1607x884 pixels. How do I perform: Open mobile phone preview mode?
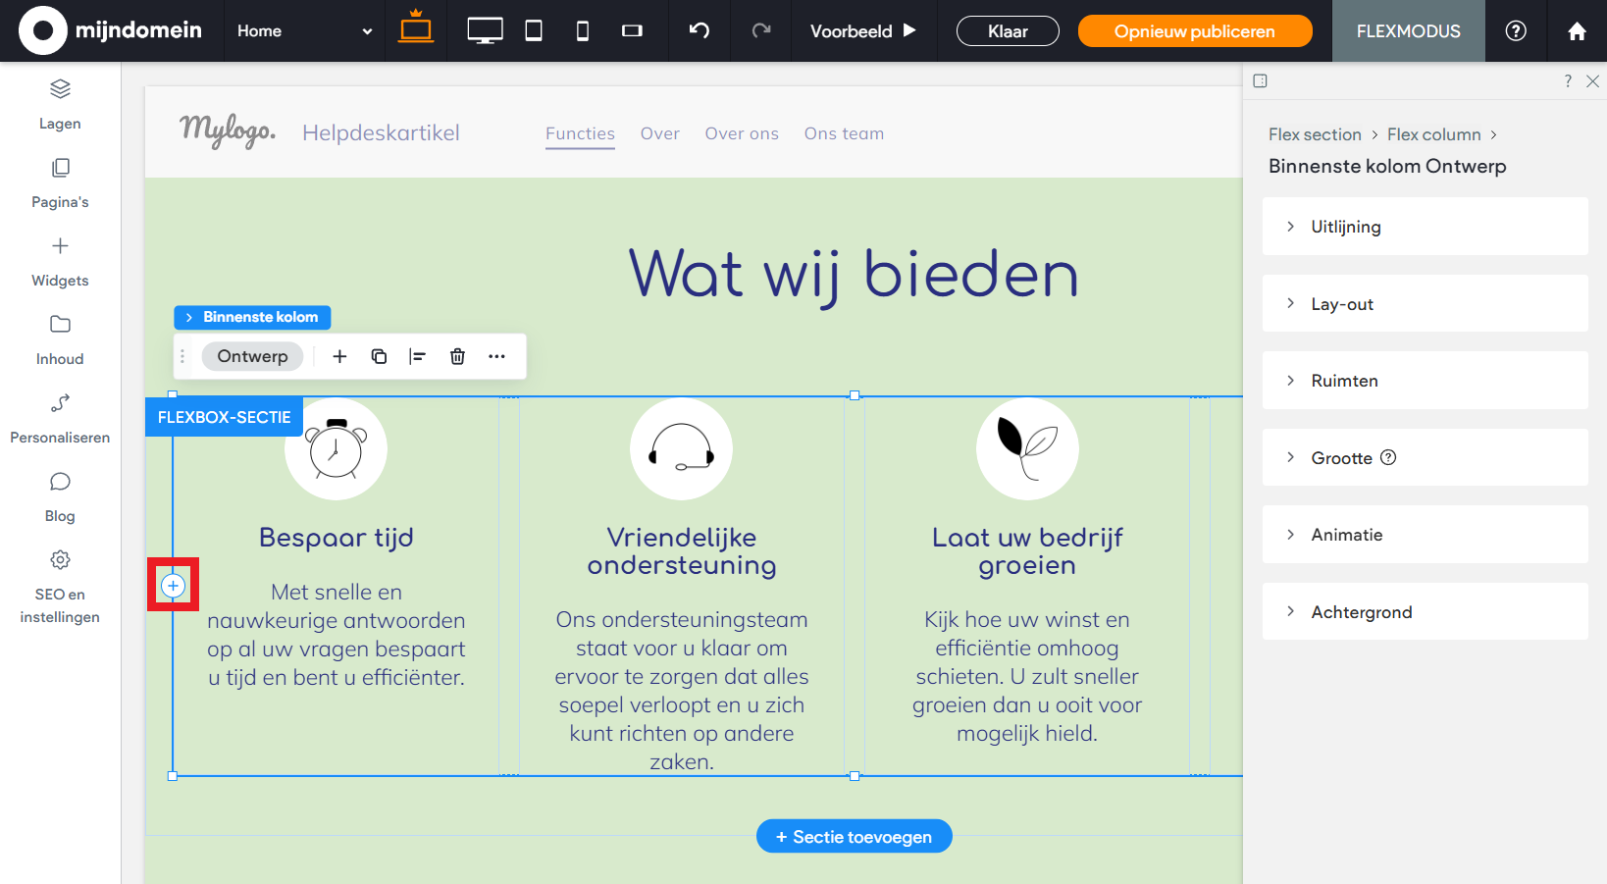coord(582,30)
